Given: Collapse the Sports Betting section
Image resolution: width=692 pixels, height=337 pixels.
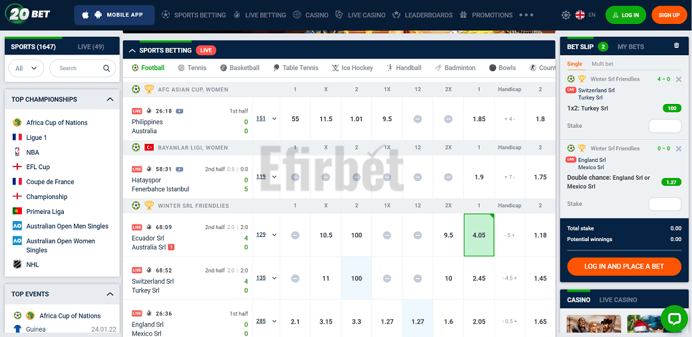Looking at the screenshot, I should tap(132, 51).
